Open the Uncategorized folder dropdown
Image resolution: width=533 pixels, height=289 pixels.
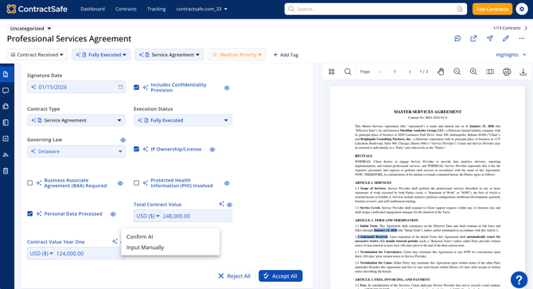30,28
